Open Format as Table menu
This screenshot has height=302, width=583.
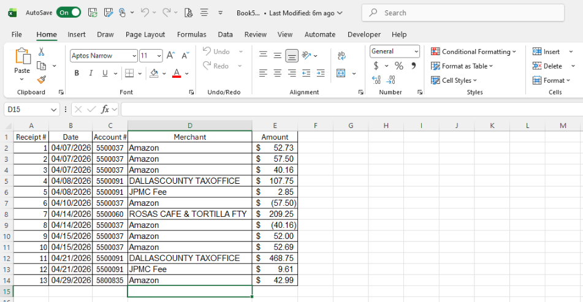462,66
